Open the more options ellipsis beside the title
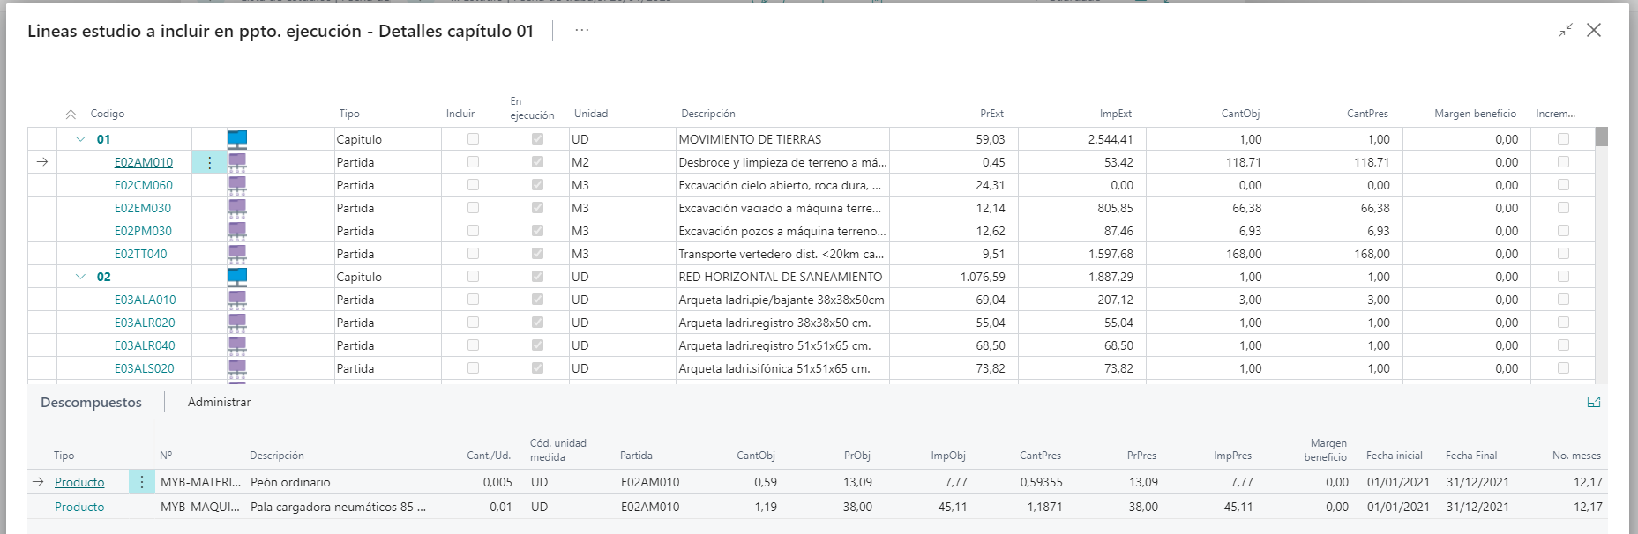 coord(581,30)
